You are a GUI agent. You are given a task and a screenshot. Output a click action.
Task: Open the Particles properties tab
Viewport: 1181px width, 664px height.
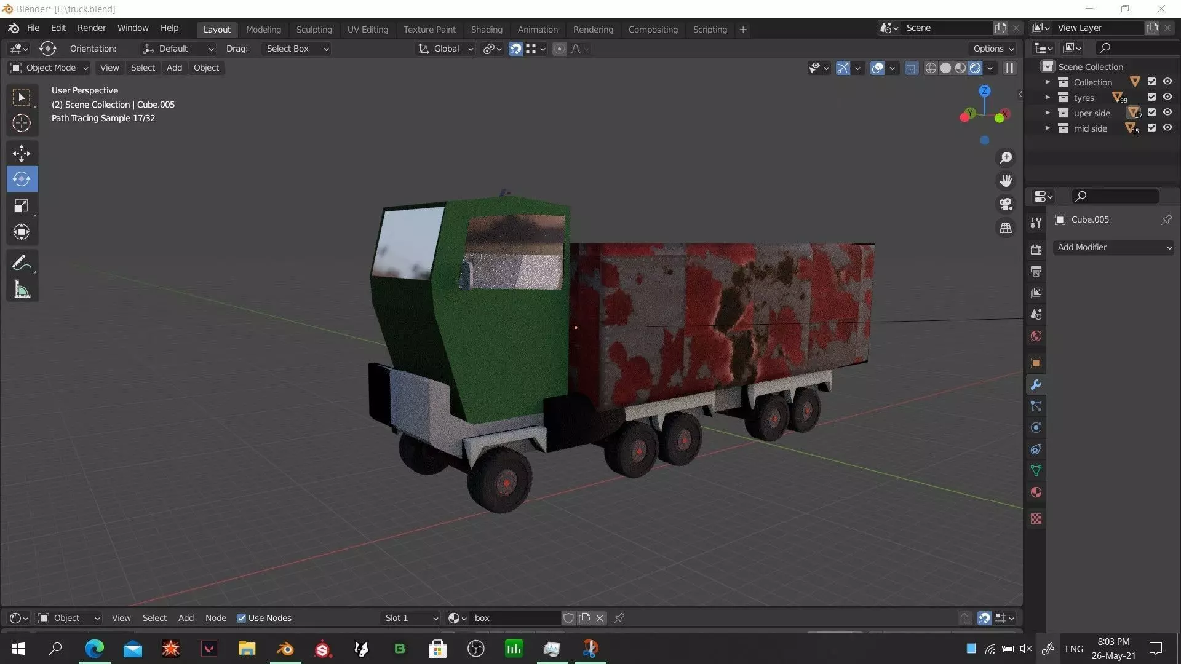click(x=1036, y=406)
